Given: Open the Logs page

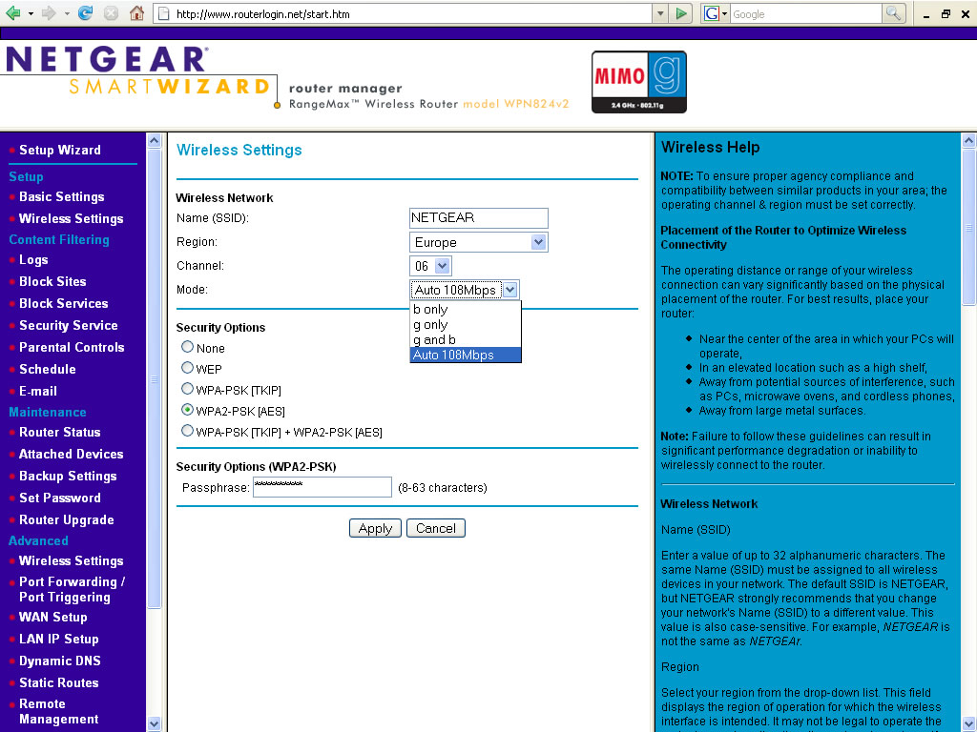Looking at the screenshot, I should [33, 259].
